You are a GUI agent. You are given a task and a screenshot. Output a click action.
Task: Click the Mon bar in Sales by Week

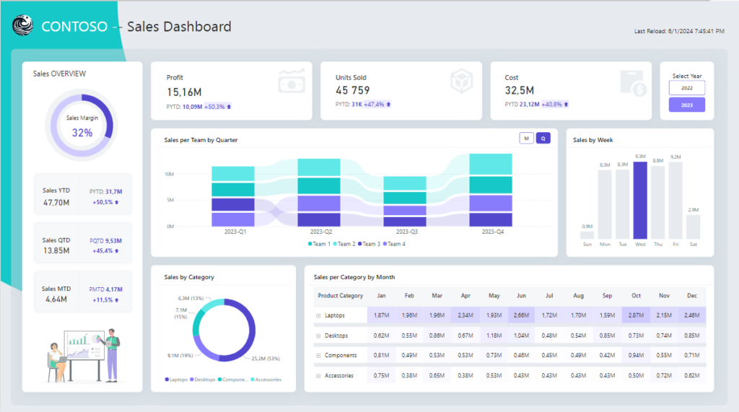click(x=605, y=205)
